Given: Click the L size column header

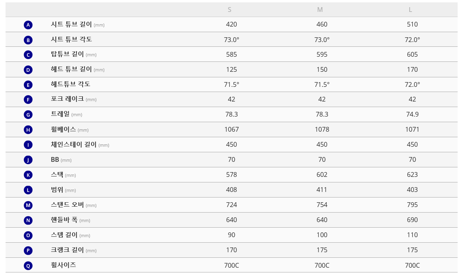Looking at the screenshot, I should pyautogui.click(x=410, y=10).
